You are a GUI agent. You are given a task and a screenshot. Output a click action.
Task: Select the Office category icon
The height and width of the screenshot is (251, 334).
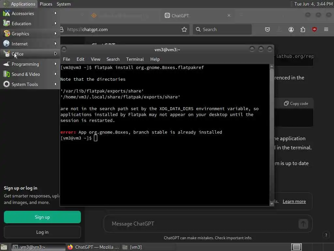click(x=7, y=54)
